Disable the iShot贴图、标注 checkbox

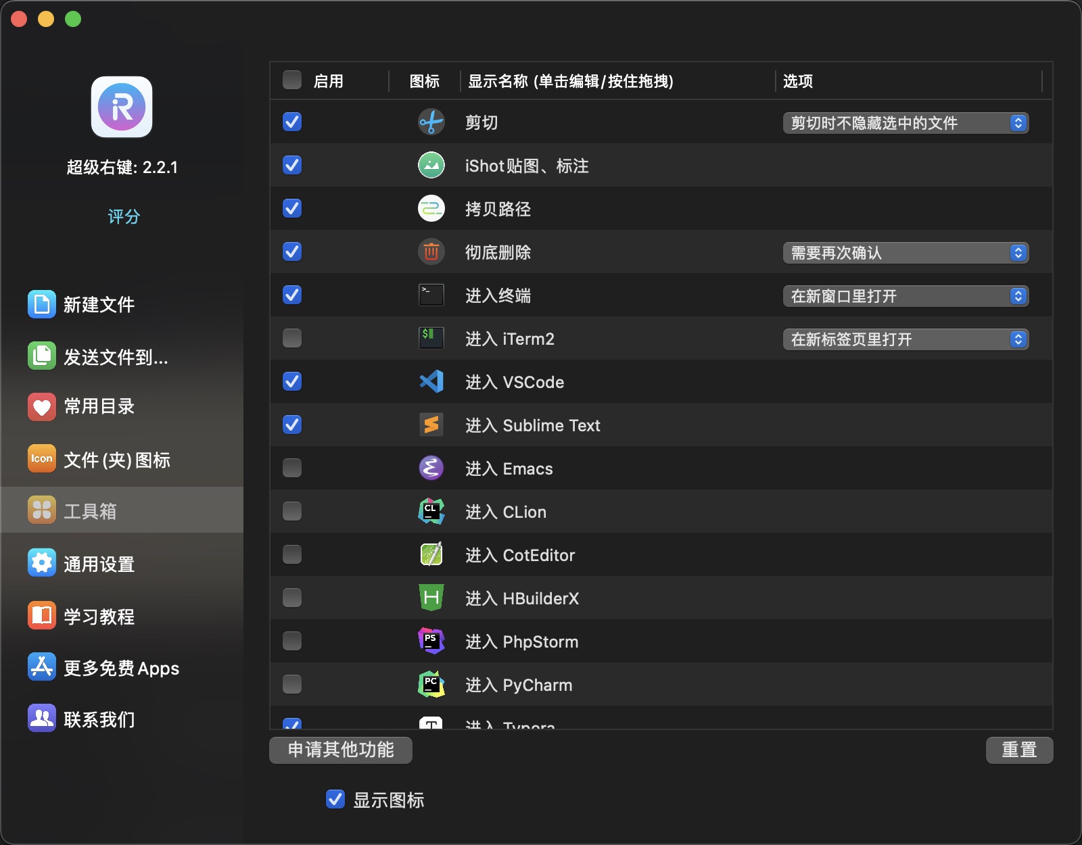click(292, 165)
